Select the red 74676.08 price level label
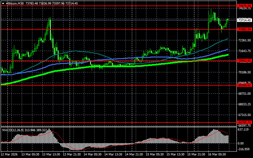253x158 pixels. (x=245, y=6)
